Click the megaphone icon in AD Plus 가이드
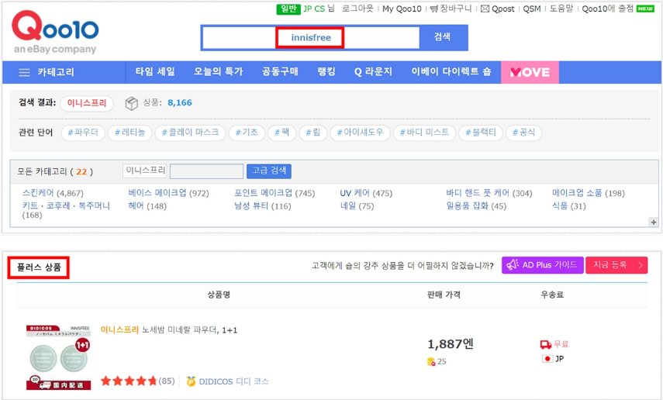 coord(513,265)
